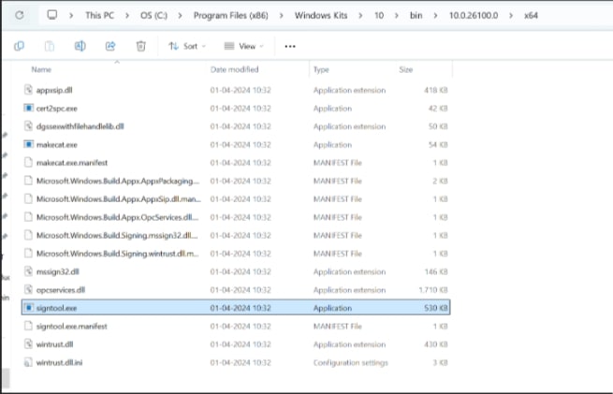Viewport: 613px width, 394px height.
Task: Select the makecat.exe.manifest file name
Action: 72,163
